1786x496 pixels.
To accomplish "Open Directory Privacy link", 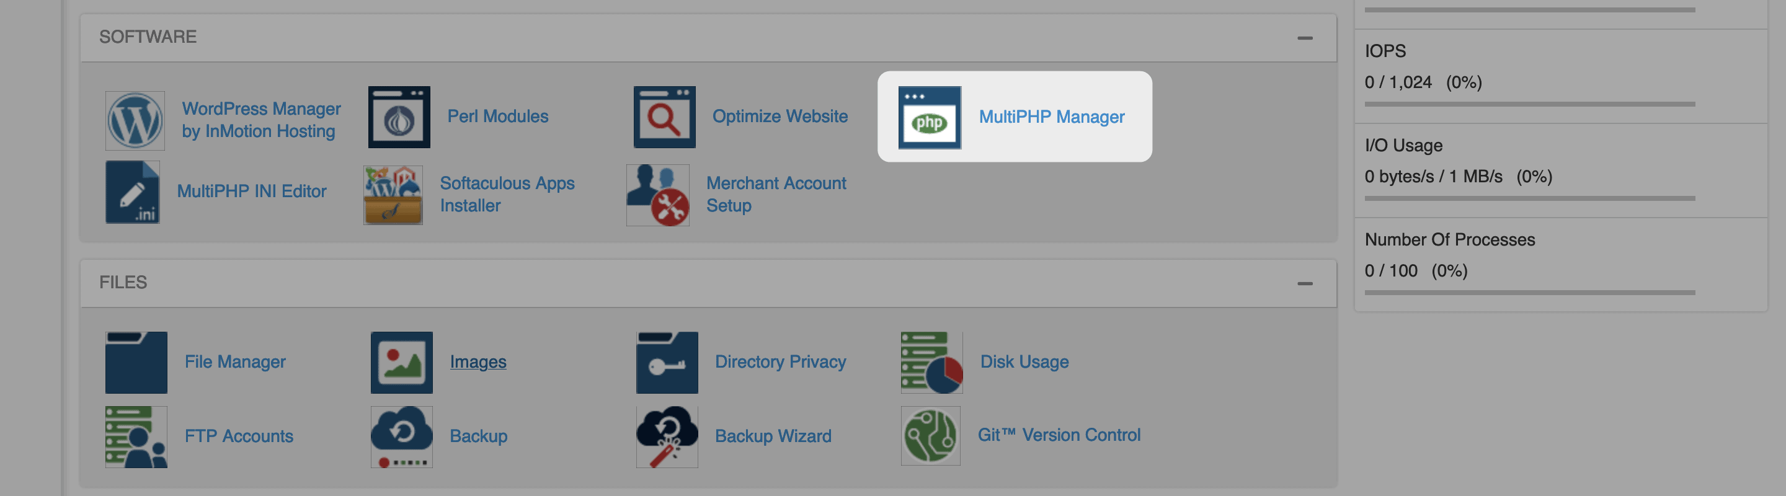I will (781, 361).
